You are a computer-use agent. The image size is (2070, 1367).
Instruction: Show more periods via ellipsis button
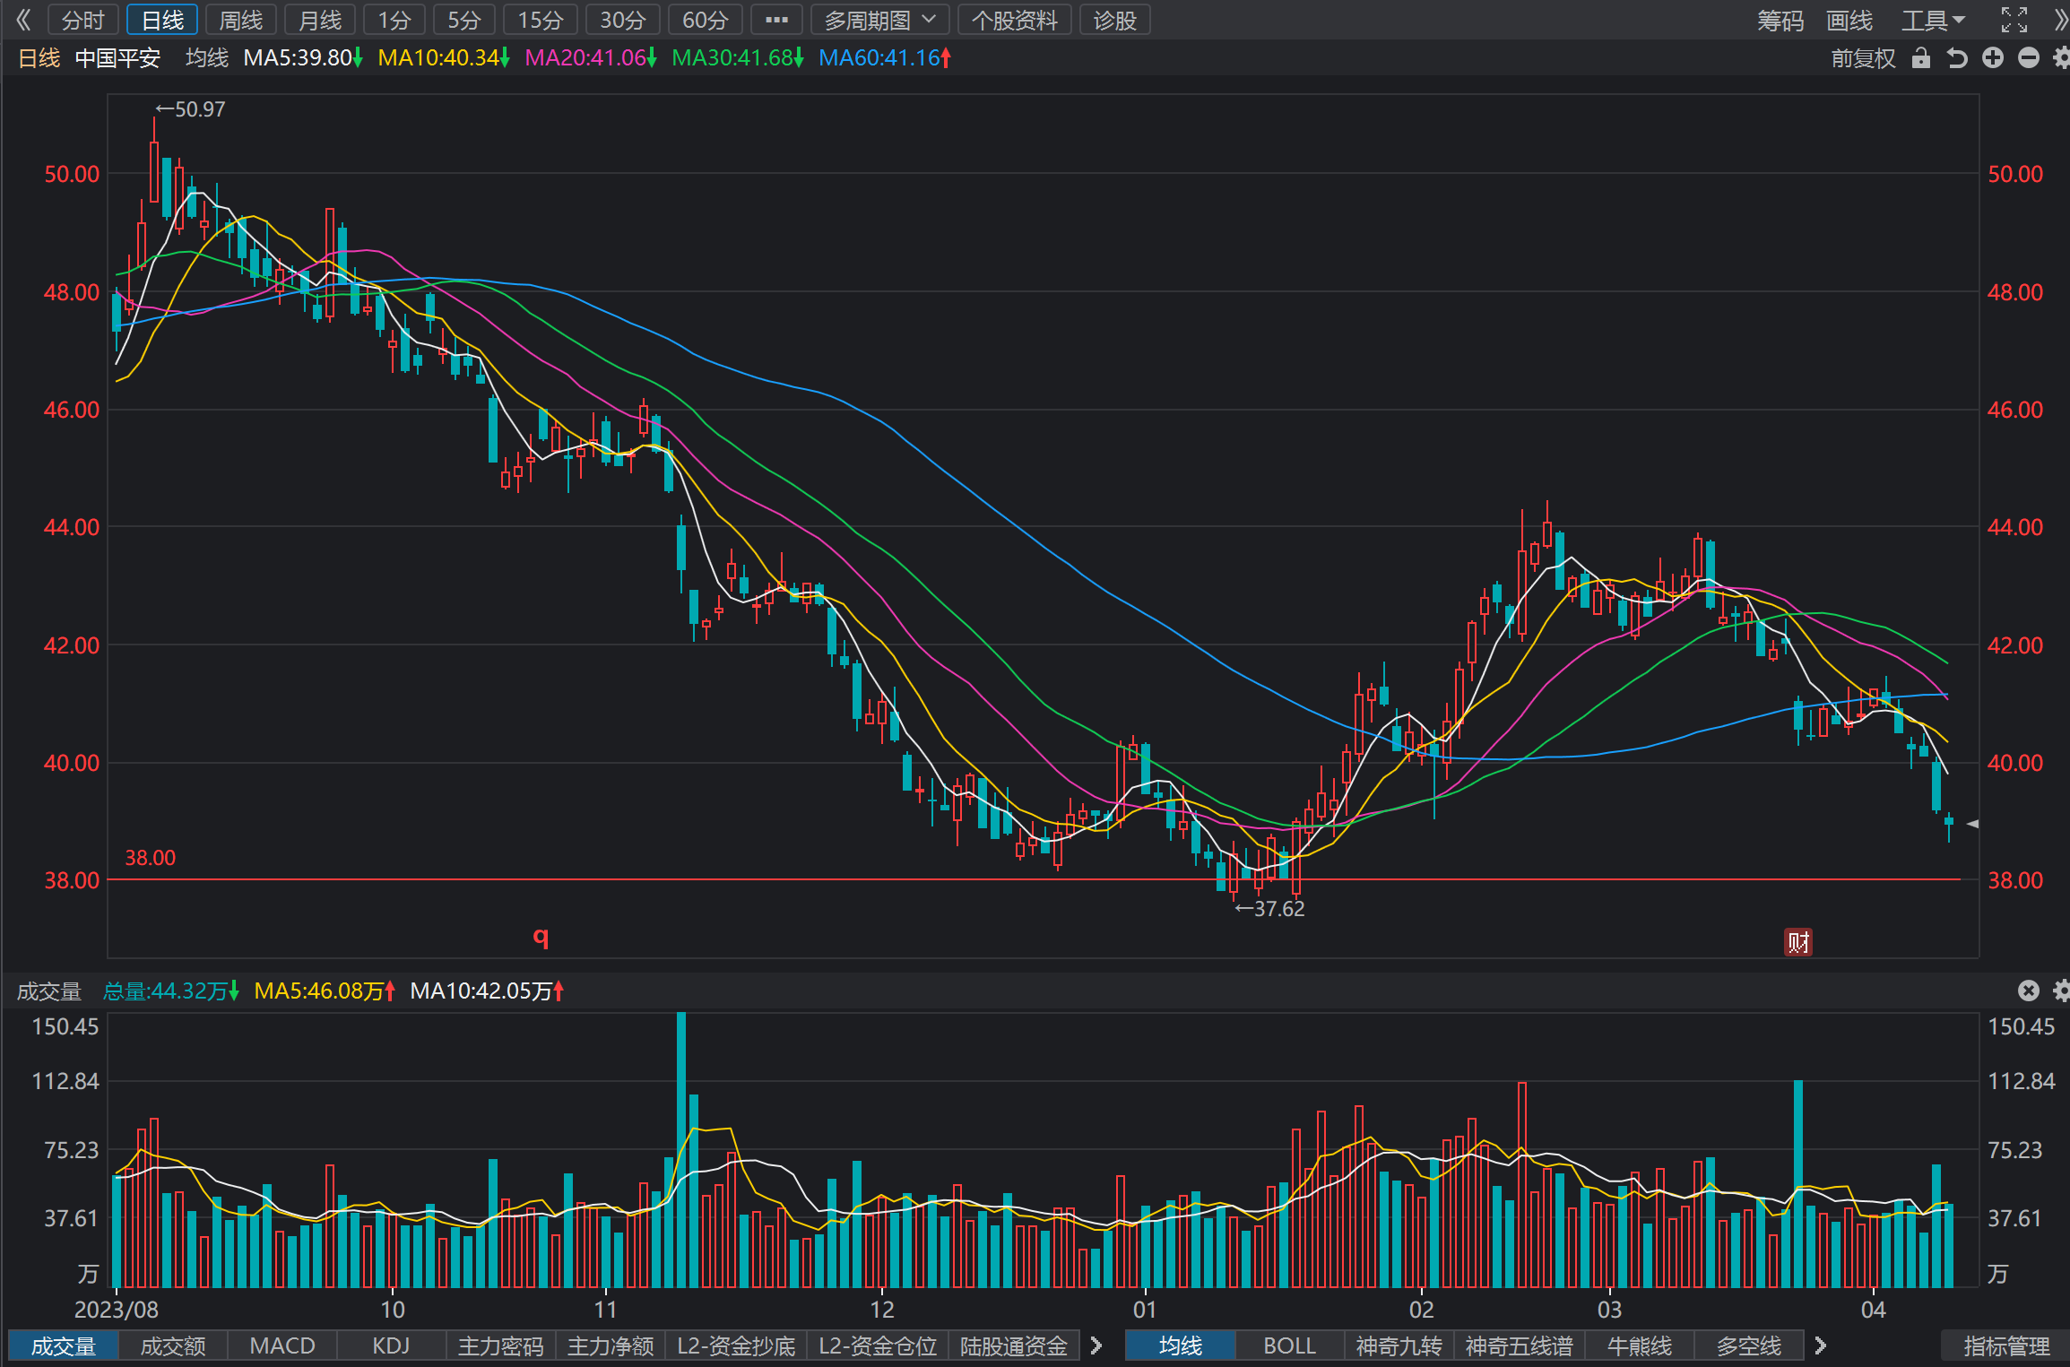point(776,20)
